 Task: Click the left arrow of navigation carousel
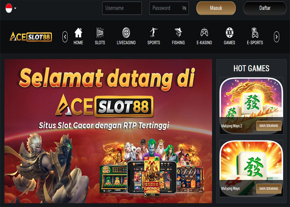(x=65, y=37)
